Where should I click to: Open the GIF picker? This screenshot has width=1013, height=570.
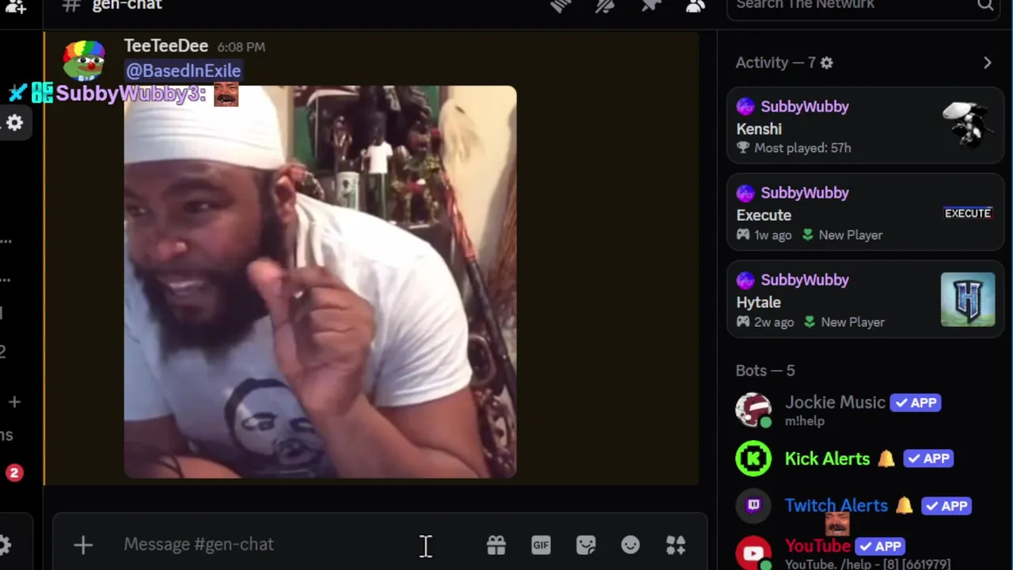click(x=541, y=545)
